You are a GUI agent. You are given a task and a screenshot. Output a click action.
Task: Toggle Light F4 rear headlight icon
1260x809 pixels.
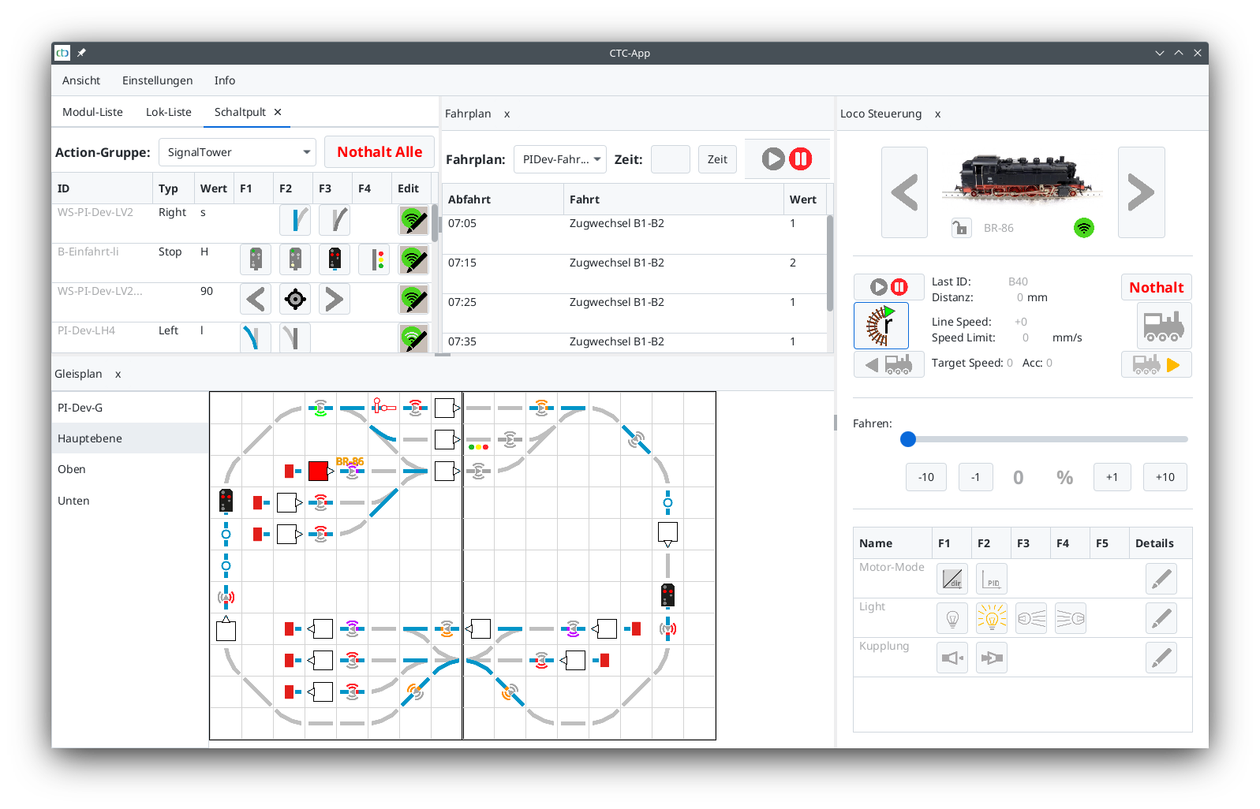1071,618
